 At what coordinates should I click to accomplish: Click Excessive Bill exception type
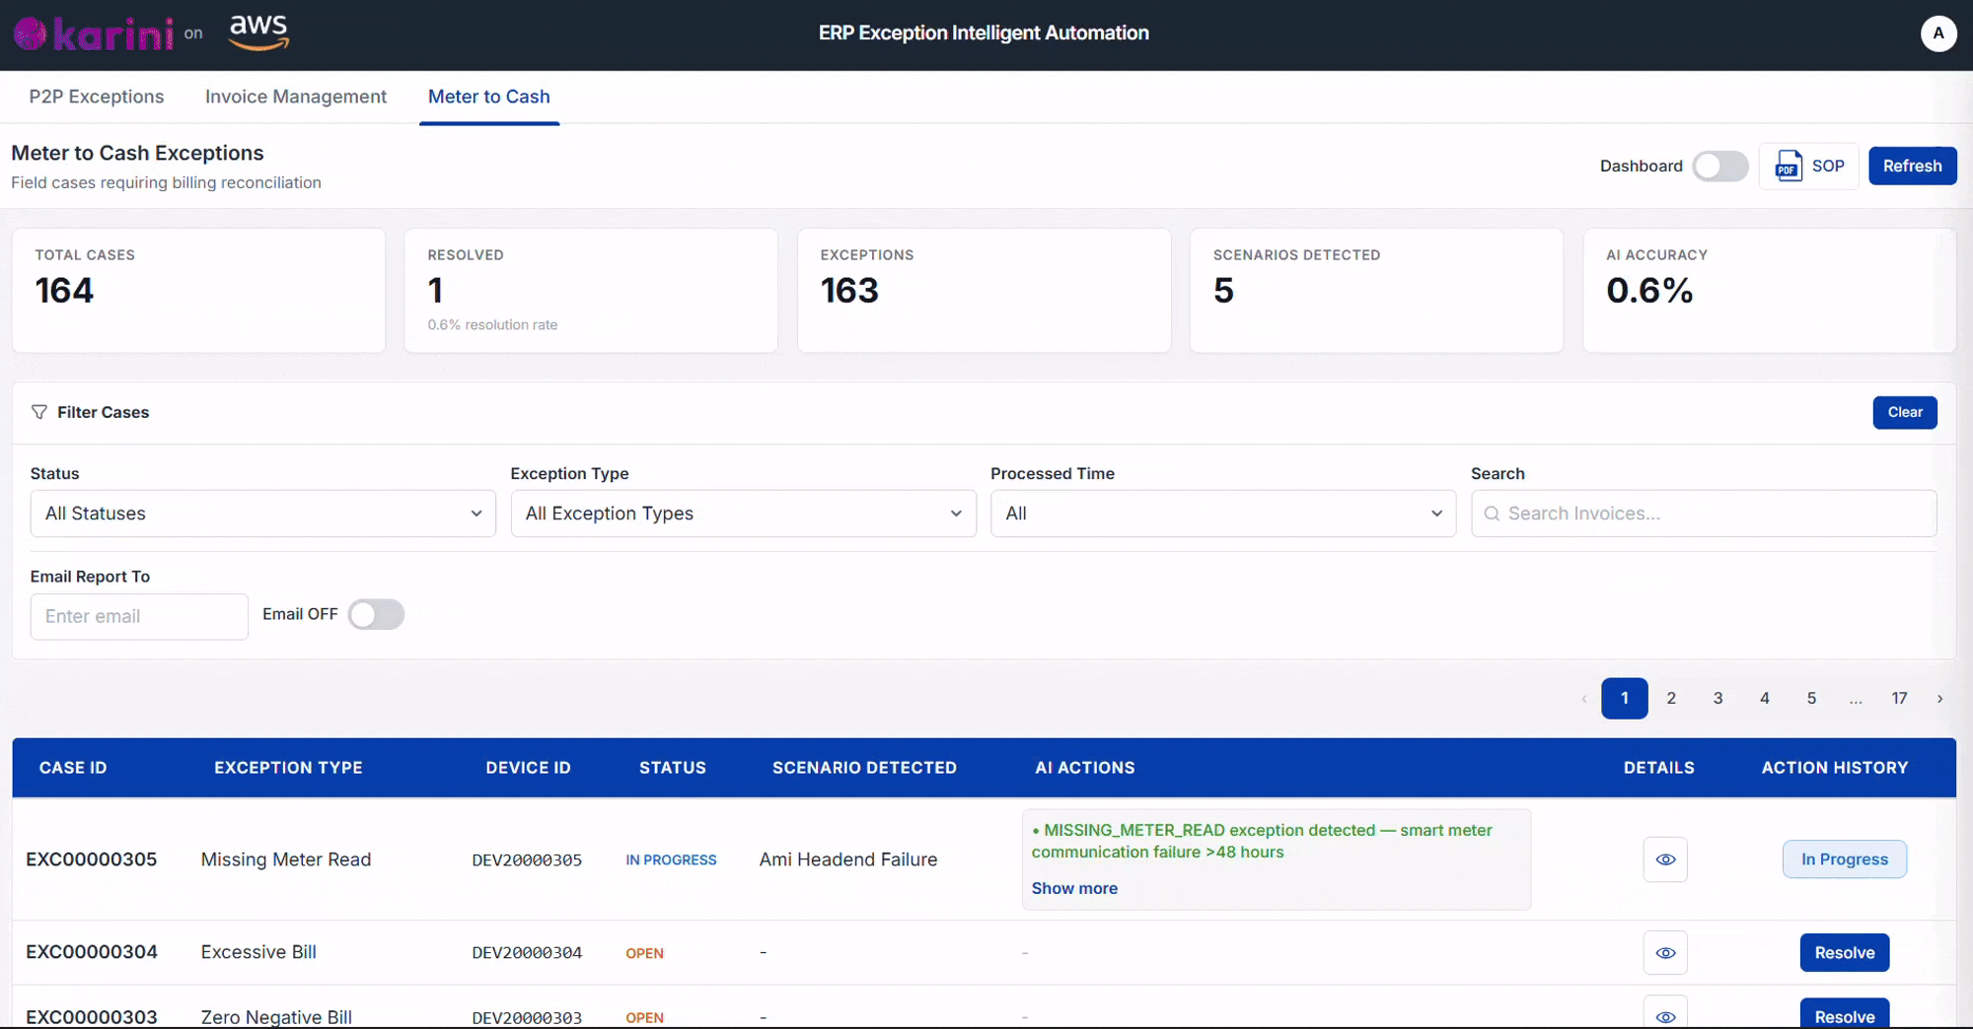click(x=258, y=952)
